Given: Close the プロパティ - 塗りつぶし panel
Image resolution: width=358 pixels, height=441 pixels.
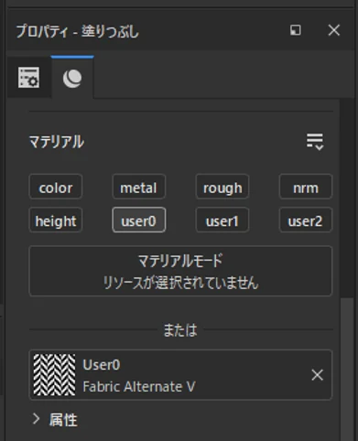Looking at the screenshot, I should 334,30.
